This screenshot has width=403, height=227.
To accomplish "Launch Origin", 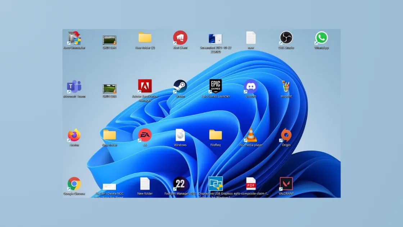I will pyautogui.click(x=286, y=135).
